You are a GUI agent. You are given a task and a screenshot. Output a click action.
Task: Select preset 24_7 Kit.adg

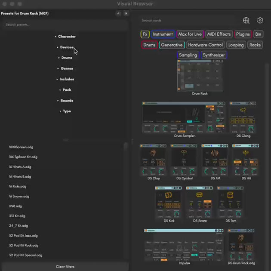18,226
